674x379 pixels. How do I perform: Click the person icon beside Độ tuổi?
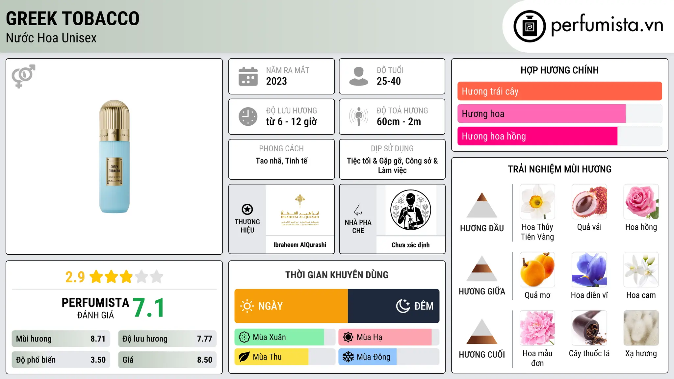pos(358,76)
